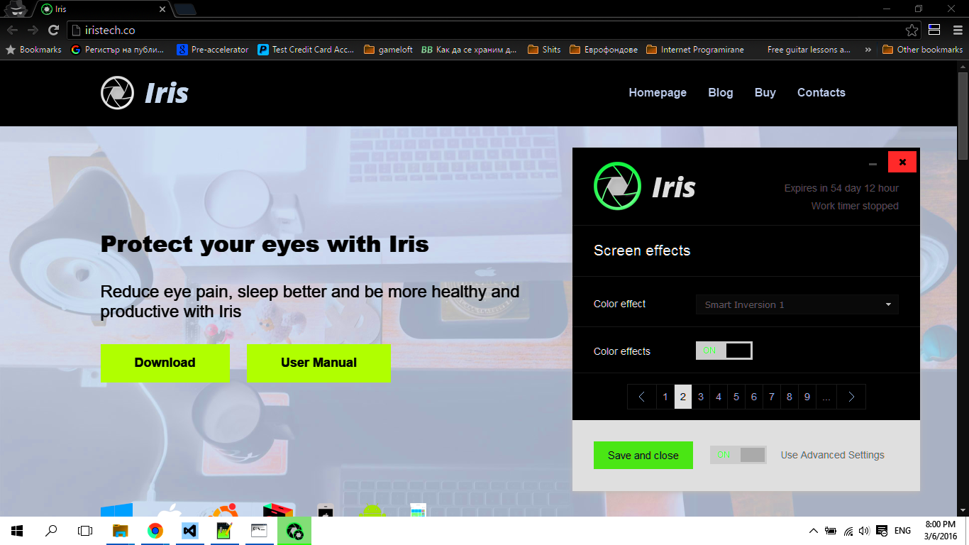The height and width of the screenshot is (545, 969).
Task: Open the Shits bookmarks folder
Action: tap(544, 50)
